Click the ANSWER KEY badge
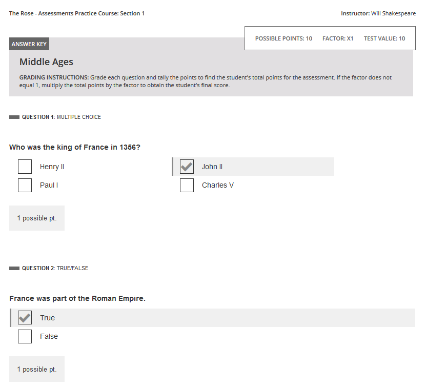The image size is (426, 388). (29, 44)
